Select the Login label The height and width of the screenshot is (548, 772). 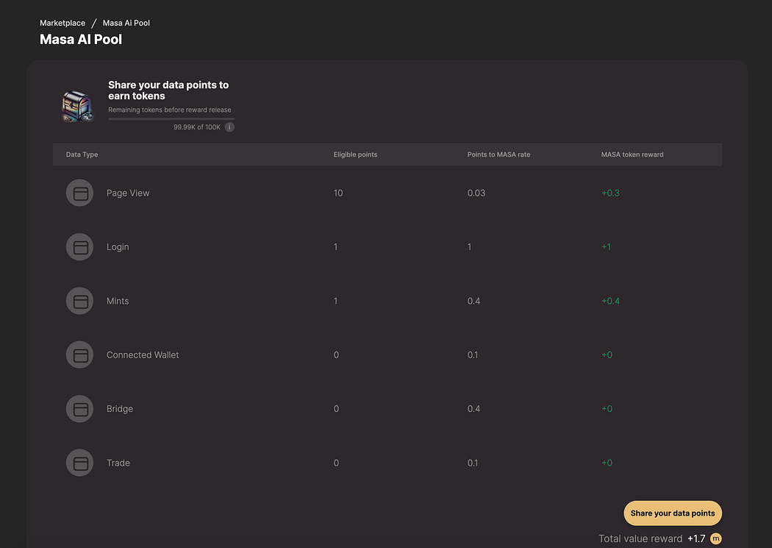tap(118, 247)
